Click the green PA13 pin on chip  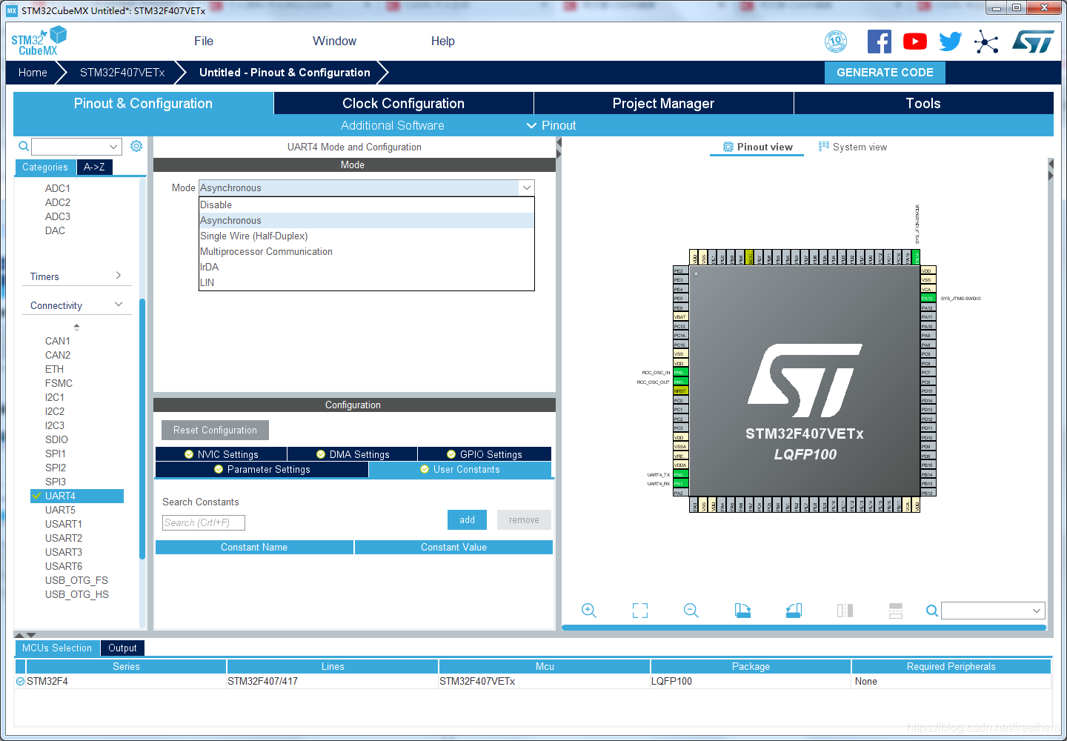(x=928, y=299)
